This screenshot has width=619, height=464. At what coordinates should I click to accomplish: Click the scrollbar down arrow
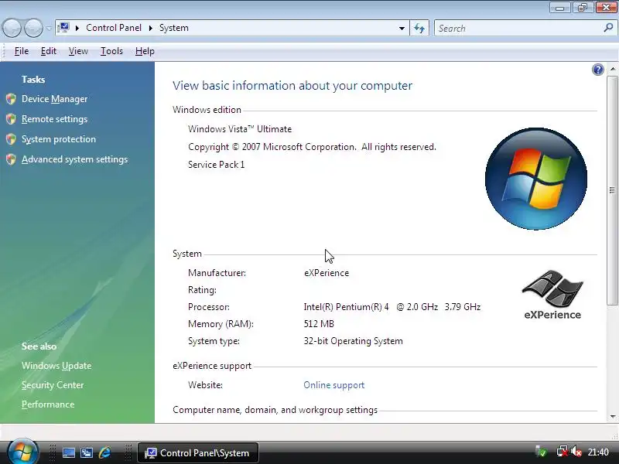pos(612,417)
